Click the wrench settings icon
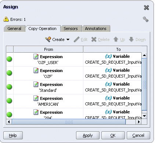 point(145,19)
